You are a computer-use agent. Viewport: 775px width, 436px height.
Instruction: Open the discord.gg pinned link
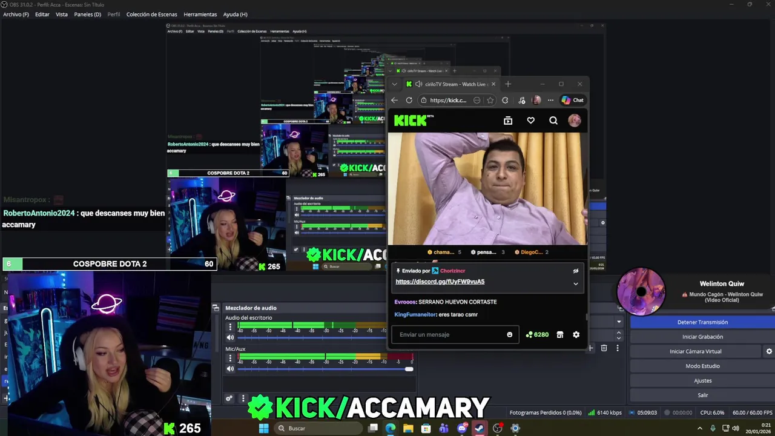click(440, 282)
